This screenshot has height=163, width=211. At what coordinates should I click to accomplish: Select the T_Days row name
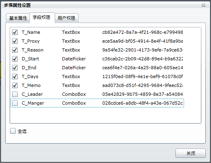[30, 76]
